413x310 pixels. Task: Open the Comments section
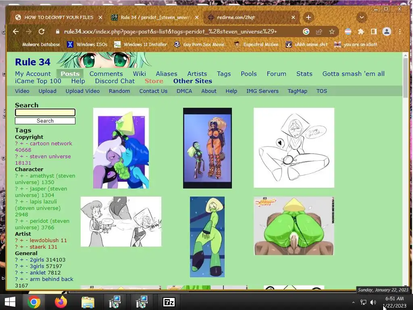[106, 74]
